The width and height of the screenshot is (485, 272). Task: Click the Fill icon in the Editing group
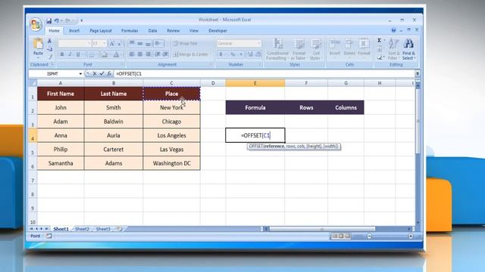click(380, 48)
